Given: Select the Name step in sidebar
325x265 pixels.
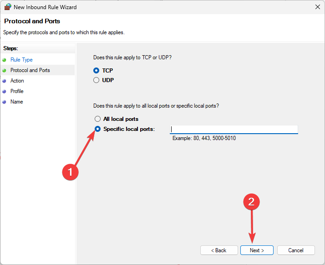Looking at the screenshot, I should pos(16,102).
